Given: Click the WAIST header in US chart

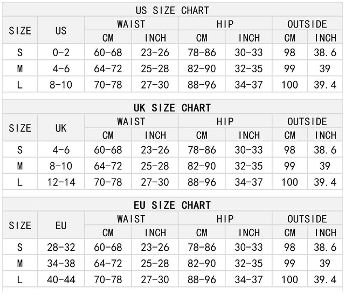Looking at the screenshot, I should pyautogui.click(x=131, y=24).
